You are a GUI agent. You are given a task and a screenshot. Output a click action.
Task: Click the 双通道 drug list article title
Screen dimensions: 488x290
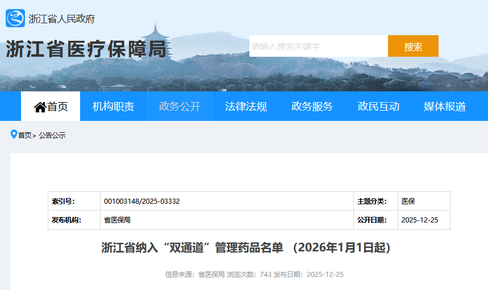tap(246, 248)
